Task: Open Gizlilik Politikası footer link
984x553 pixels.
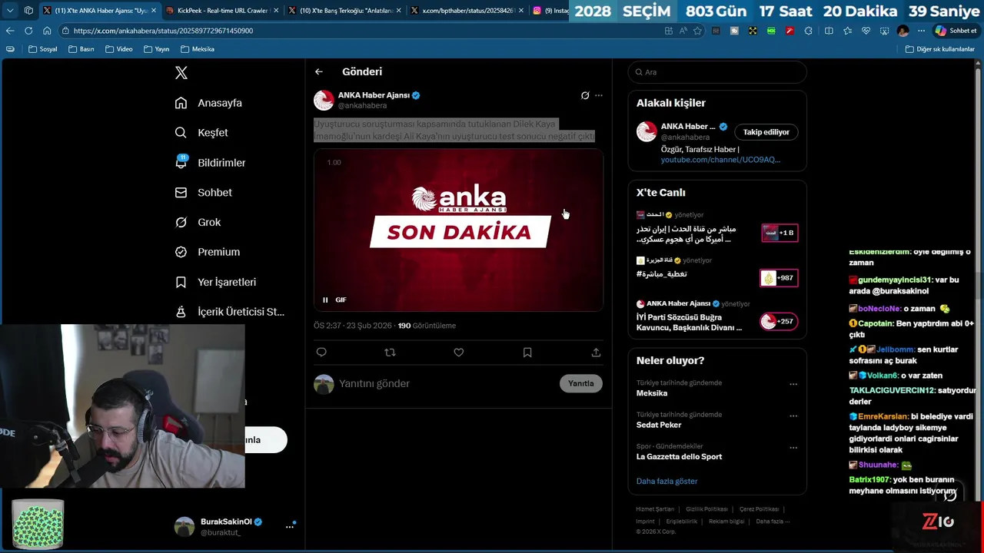Action: [706, 509]
